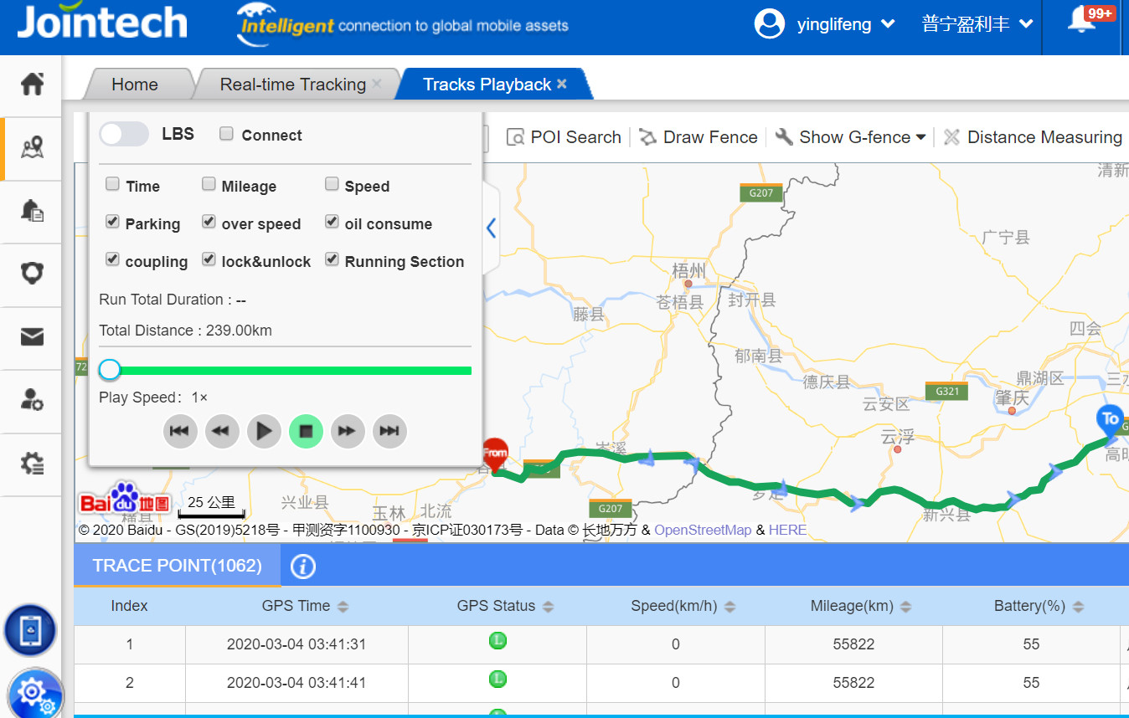
Task: Click the home icon in left sidebar
Action: (x=32, y=85)
